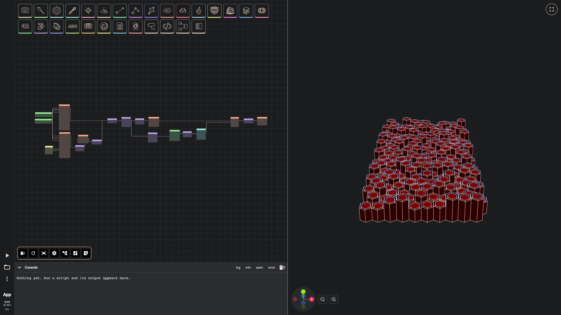Image resolution: width=561 pixels, height=315 pixels.
Task: Select the two-point line icon
Action: (120, 11)
